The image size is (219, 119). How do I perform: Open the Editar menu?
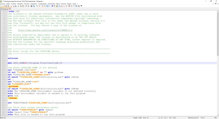point(8,4)
